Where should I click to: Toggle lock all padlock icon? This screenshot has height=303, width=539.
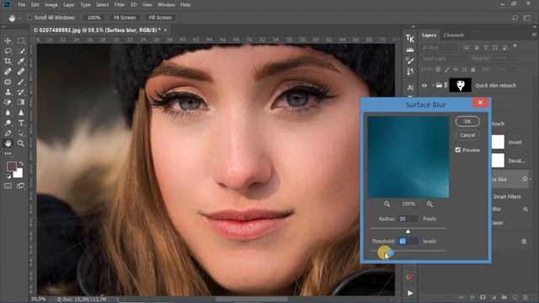click(473, 70)
